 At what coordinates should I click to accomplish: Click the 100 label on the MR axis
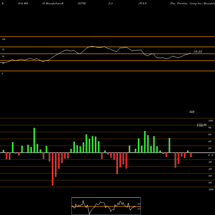tap(210, 121)
